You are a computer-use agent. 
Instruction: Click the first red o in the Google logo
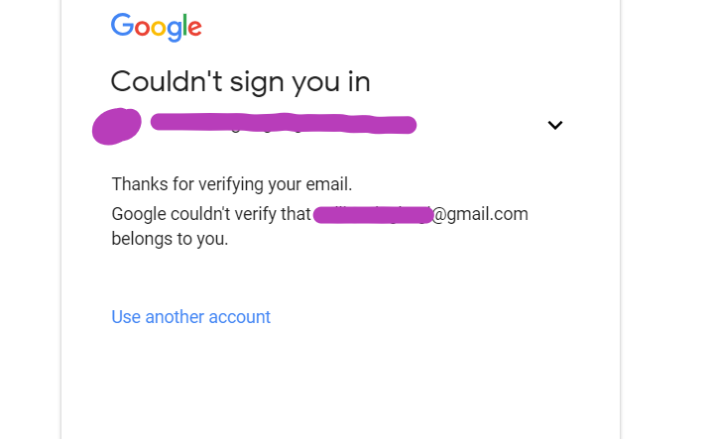point(142,28)
